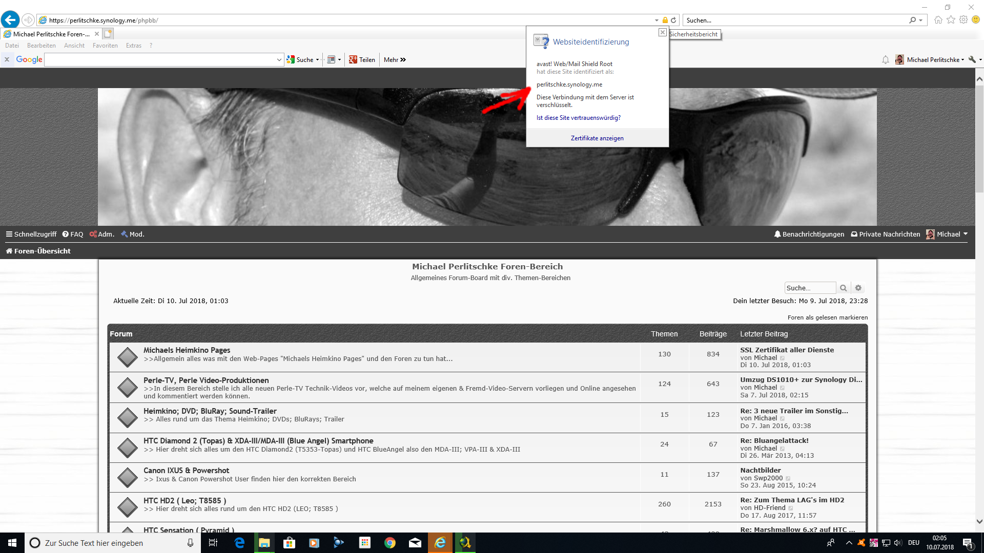The height and width of the screenshot is (553, 984).
Task: Open the Michaels Heimkino Pages forum
Action: tap(187, 350)
